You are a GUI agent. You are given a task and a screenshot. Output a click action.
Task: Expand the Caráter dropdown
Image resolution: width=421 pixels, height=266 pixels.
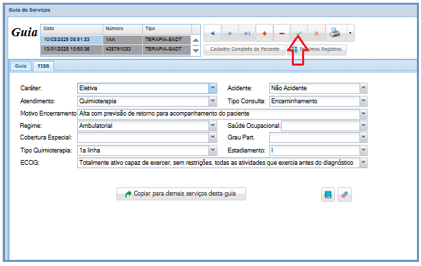[x=213, y=88]
